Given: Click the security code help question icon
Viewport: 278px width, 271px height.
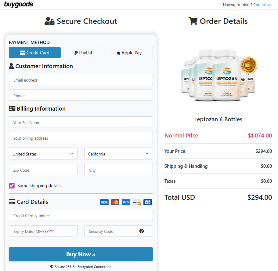Looking at the screenshot, I should [x=142, y=231].
